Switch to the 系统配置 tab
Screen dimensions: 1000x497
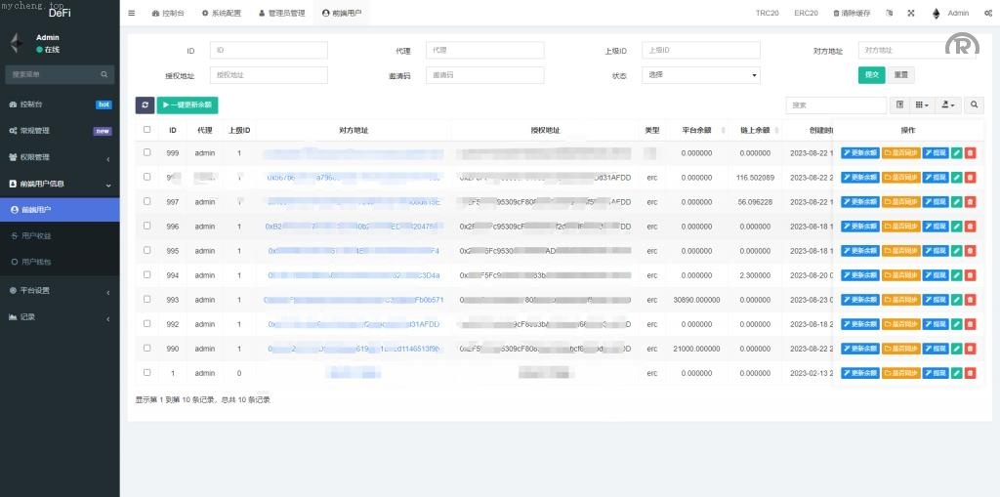[221, 14]
